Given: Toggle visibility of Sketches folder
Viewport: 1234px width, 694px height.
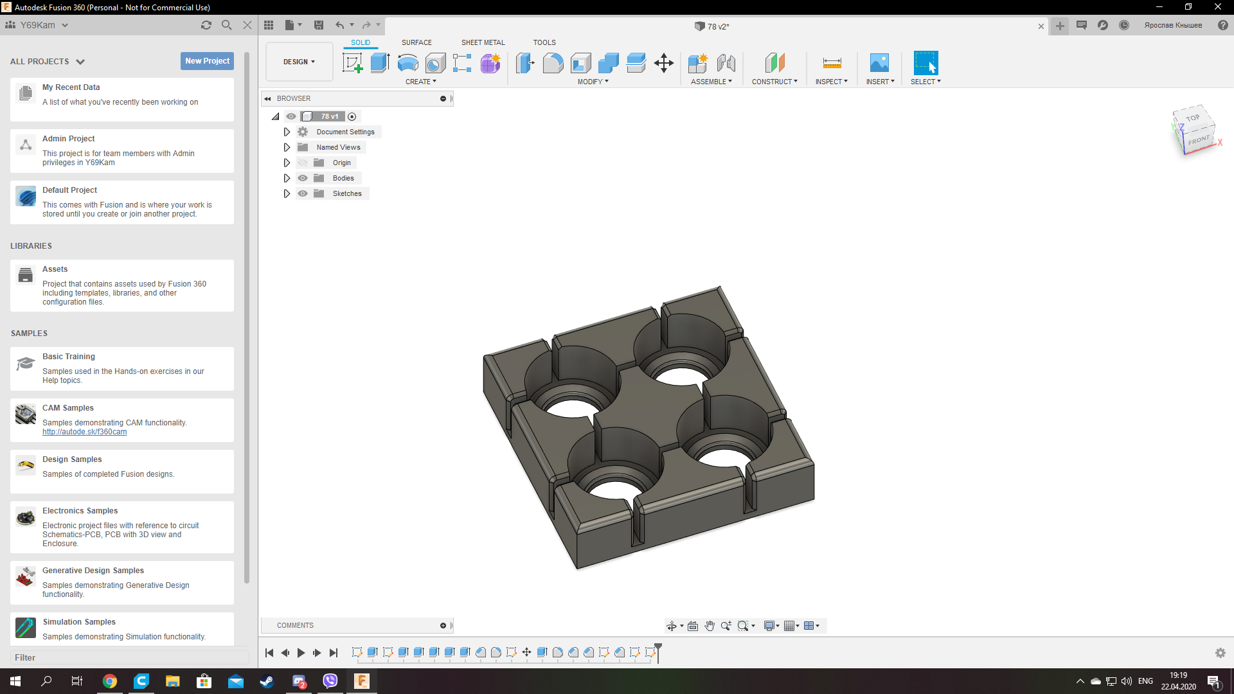Looking at the screenshot, I should [303, 193].
